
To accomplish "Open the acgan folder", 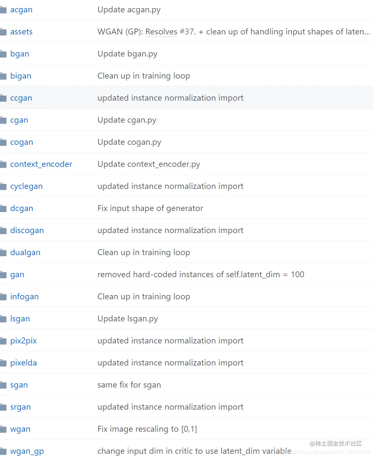I will pyautogui.click(x=21, y=10).
